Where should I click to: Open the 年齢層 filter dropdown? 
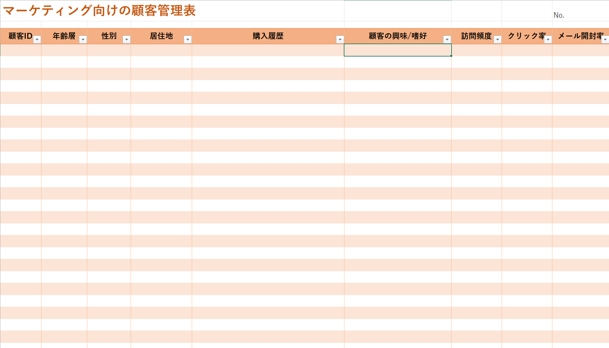pos(83,39)
